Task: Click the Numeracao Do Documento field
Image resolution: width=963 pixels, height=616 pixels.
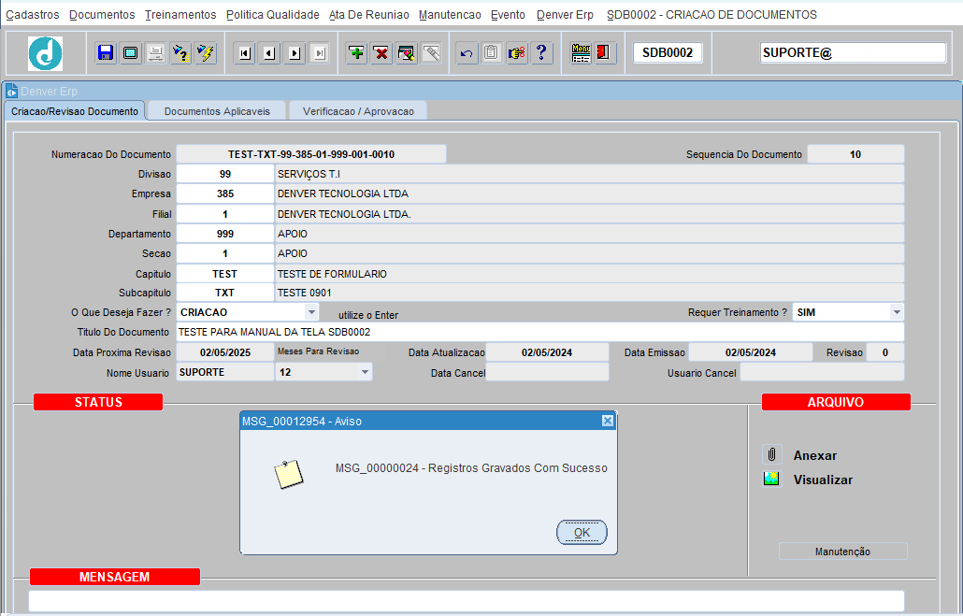Action: click(311, 154)
